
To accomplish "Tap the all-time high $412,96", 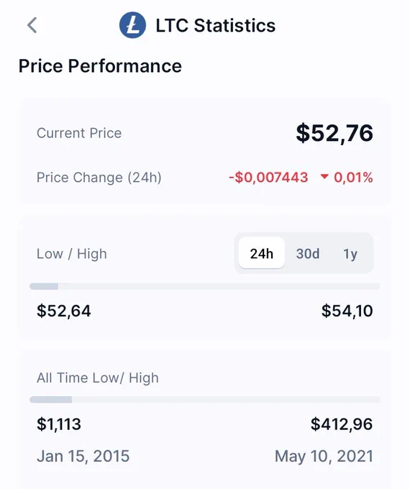I will [x=342, y=424].
